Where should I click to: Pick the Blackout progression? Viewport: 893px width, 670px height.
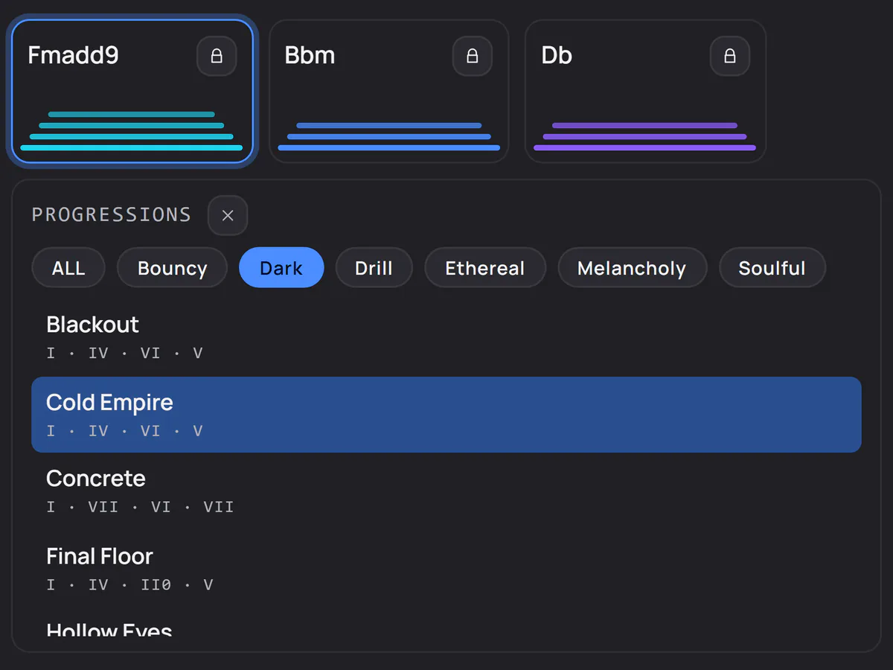tap(446, 337)
